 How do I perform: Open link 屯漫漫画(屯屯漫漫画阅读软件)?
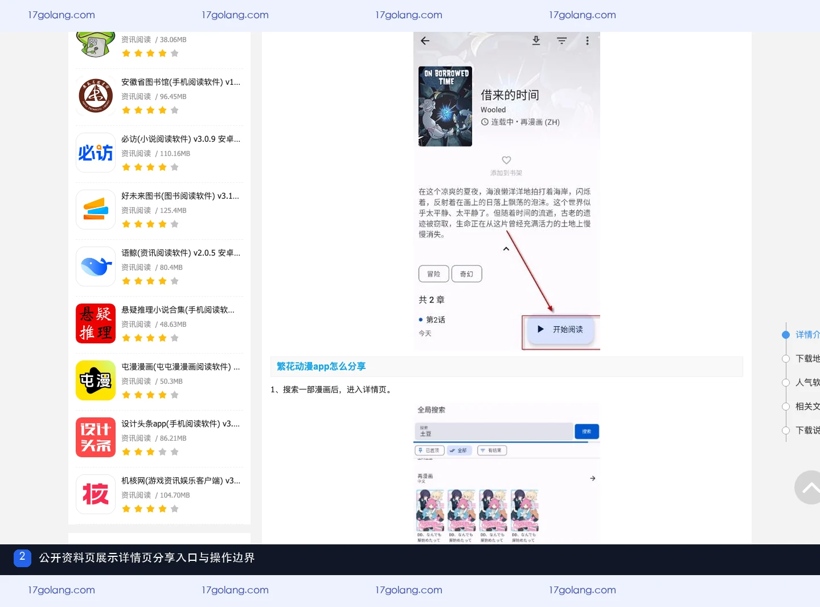tap(181, 367)
